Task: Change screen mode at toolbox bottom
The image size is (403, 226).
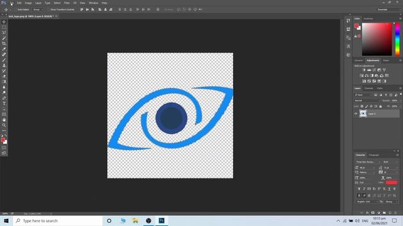Action: point(4,153)
